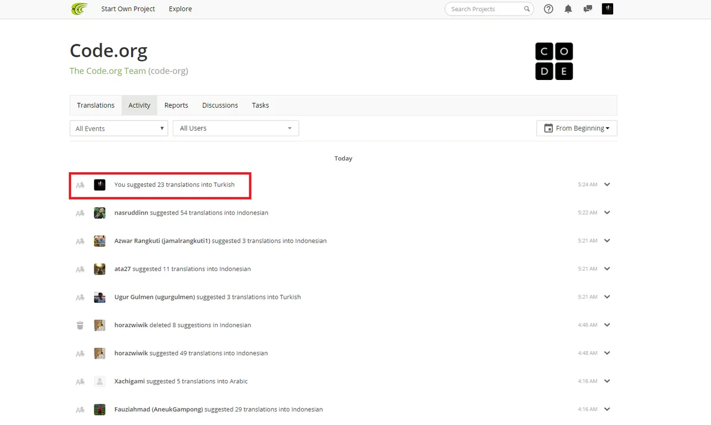Image resolution: width=711 pixels, height=425 pixels.
Task: Open horazwiwik link on deleted suggestions row
Action: coord(131,325)
